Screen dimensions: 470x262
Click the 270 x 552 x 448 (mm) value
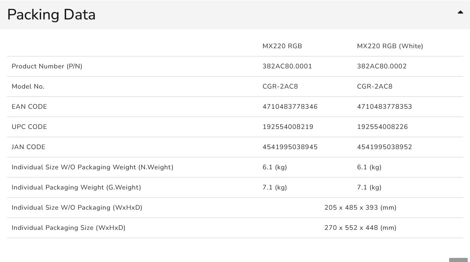pyautogui.click(x=360, y=228)
